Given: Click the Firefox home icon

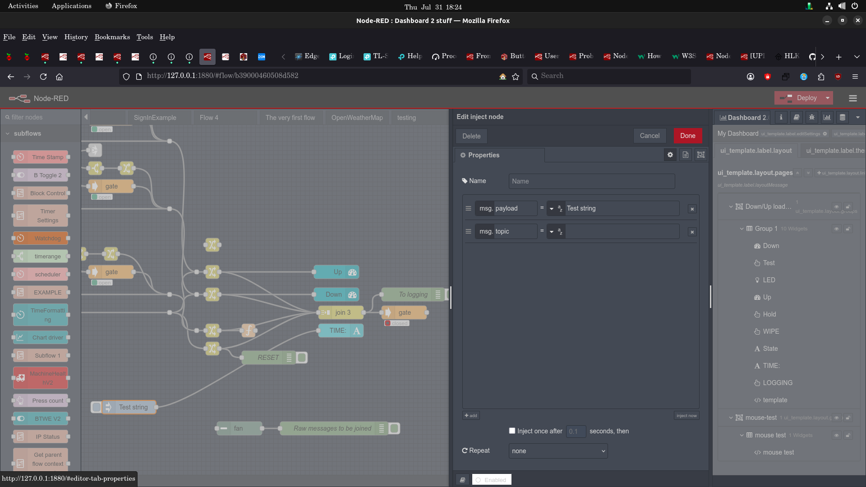Looking at the screenshot, I should (x=59, y=77).
